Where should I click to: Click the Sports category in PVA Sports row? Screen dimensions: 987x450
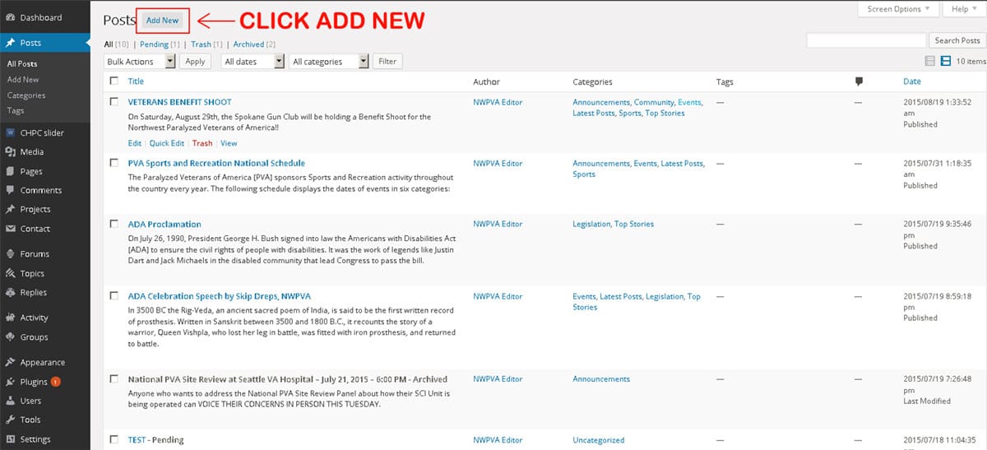point(584,174)
